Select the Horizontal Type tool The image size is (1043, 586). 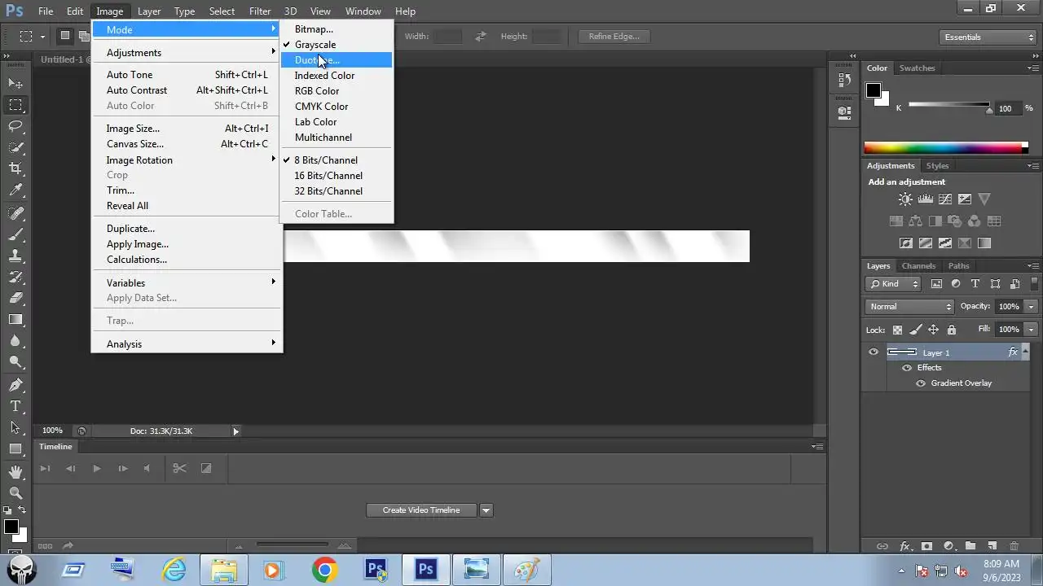(x=15, y=406)
